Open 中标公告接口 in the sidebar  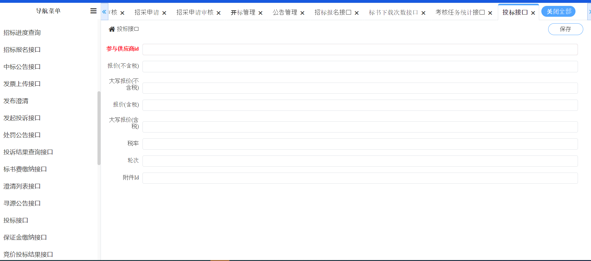click(x=22, y=67)
